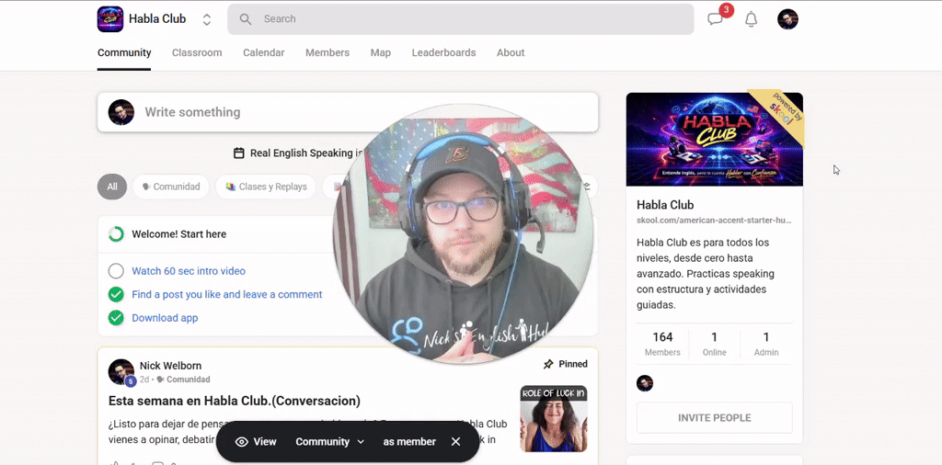
Task: Expand the Community dropdown in view bar
Action: pos(330,442)
